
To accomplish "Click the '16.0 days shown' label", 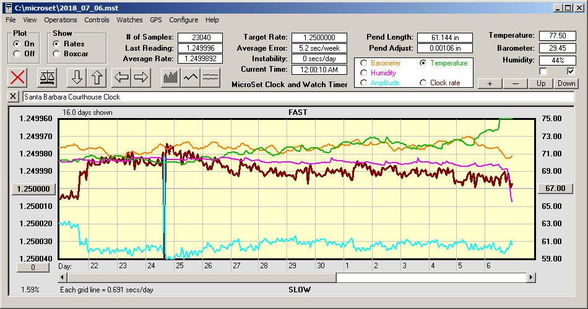I will pos(87,112).
